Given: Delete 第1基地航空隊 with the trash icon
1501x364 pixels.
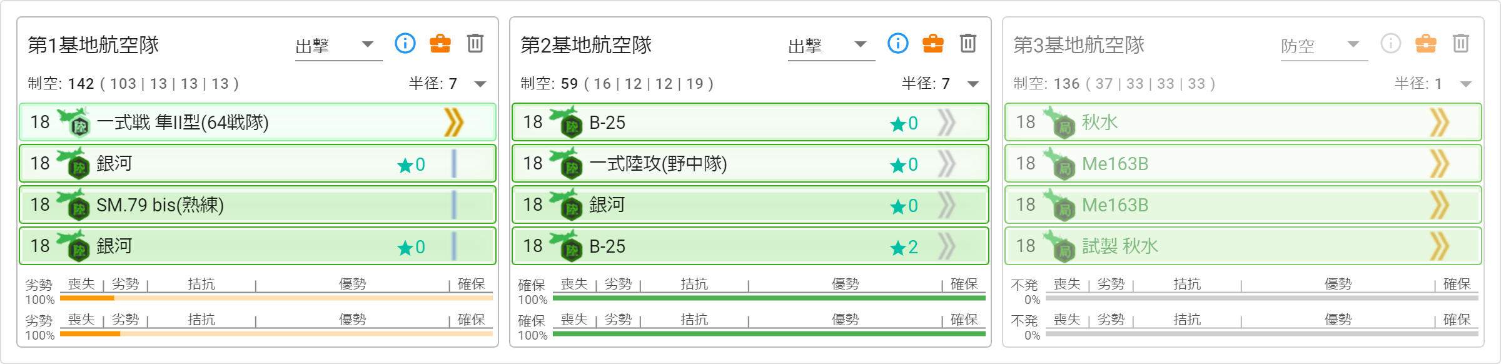Looking at the screenshot, I should [475, 43].
